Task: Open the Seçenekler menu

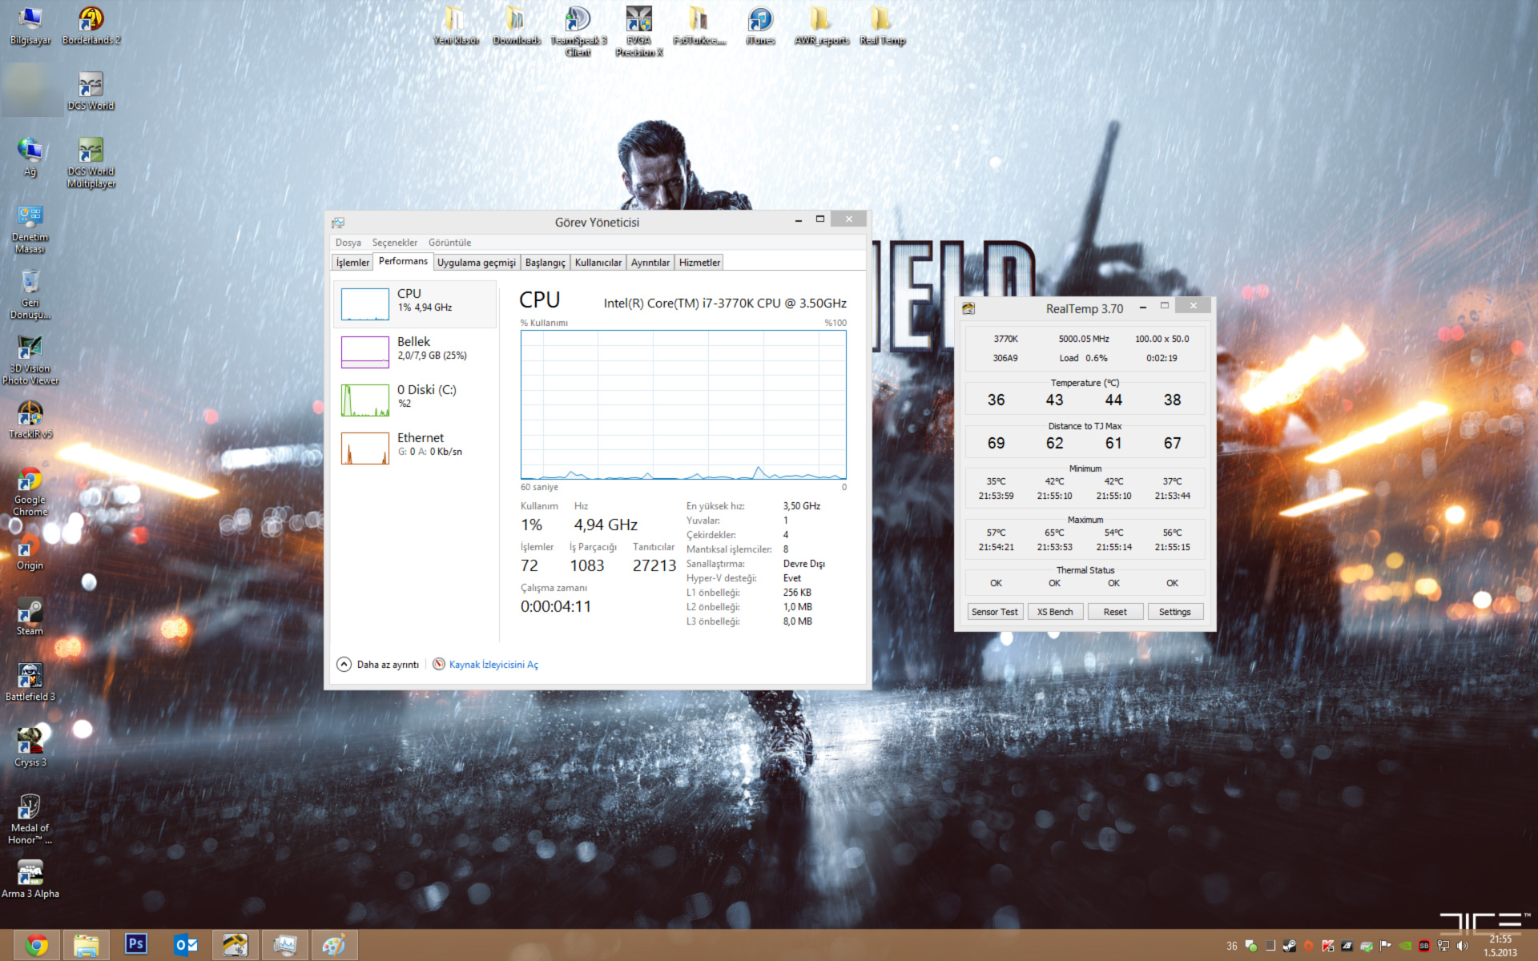Action: point(394,243)
